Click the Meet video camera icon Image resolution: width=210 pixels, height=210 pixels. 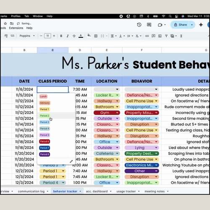click(160, 25)
